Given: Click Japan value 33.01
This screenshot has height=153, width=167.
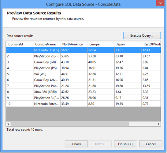Looking at the screenshot, I should 128,50.
